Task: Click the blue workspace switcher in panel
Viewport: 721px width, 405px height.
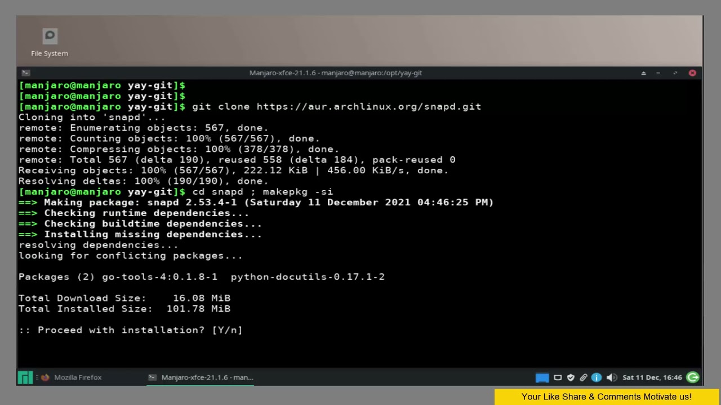Action: coord(542,377)
